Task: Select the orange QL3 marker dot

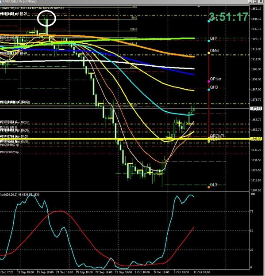Action: 209,187
